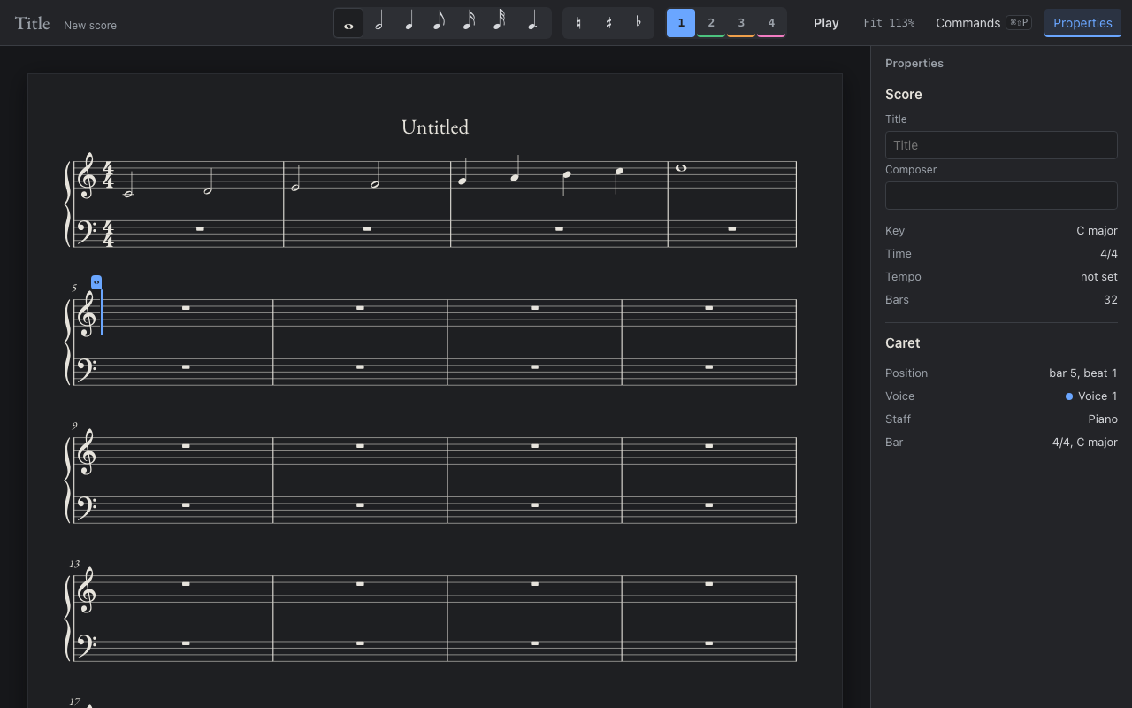Change the key C major value
The height and width of the screenshot is (708, 1132).
coord(1097,230)
